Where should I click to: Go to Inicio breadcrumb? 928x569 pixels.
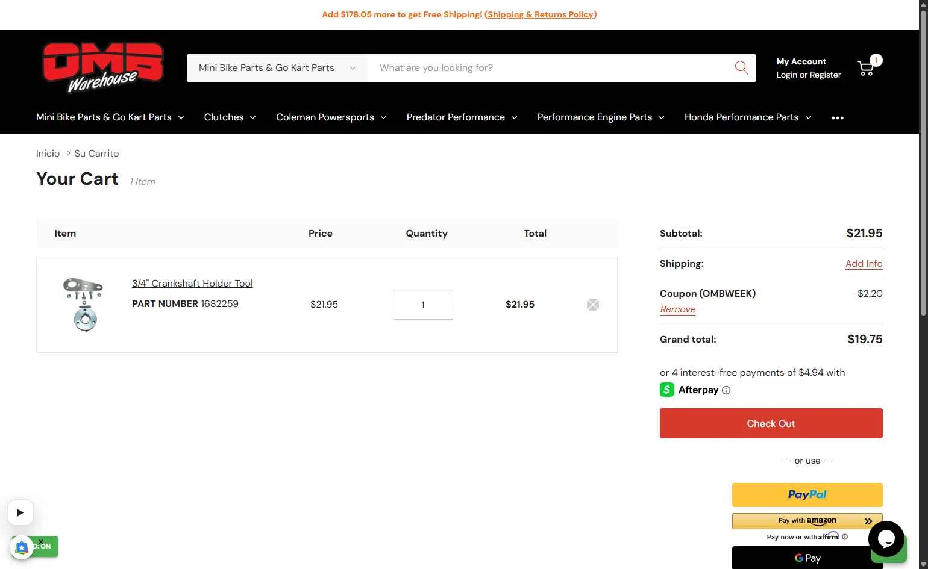tap(48, 154)
